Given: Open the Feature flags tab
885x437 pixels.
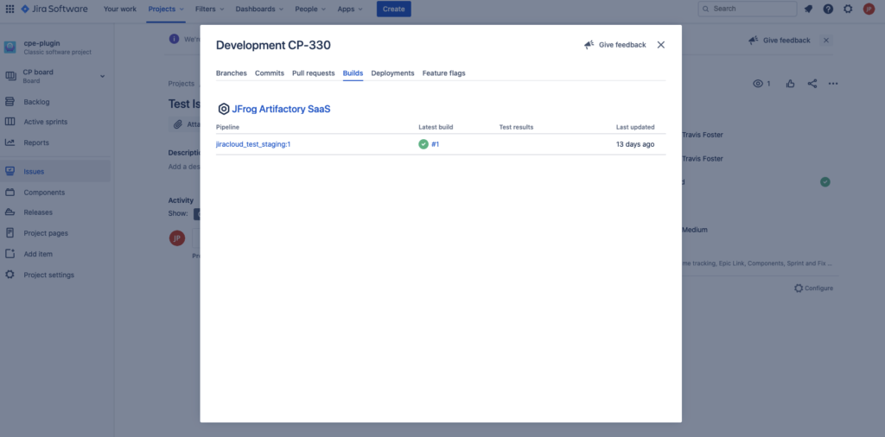Looking at the screenshot, I should coord(443,73).
